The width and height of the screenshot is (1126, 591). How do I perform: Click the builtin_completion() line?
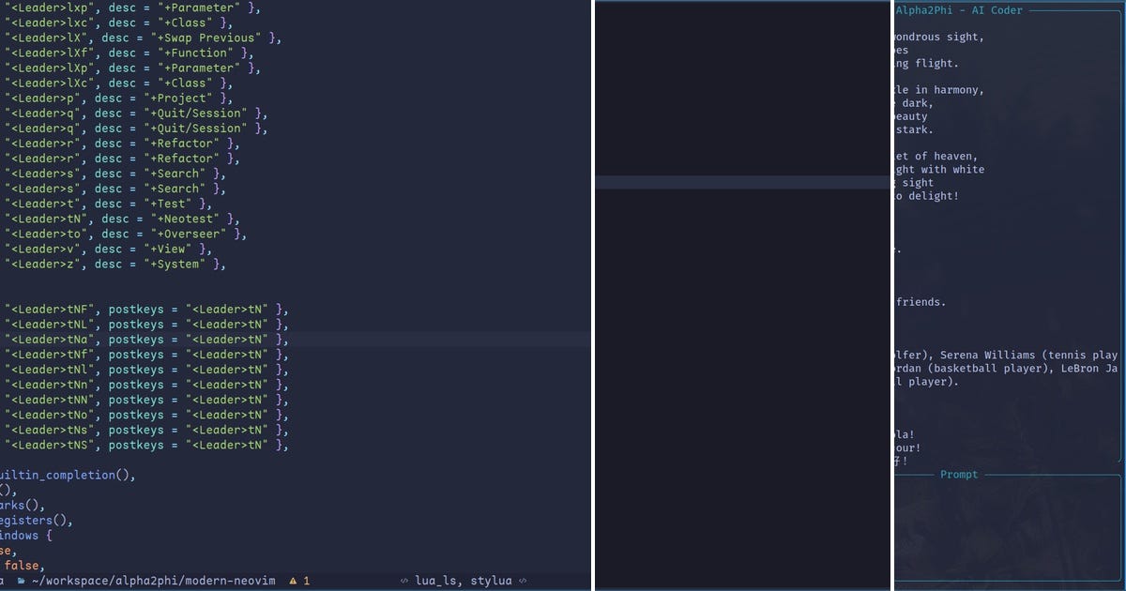66,475
